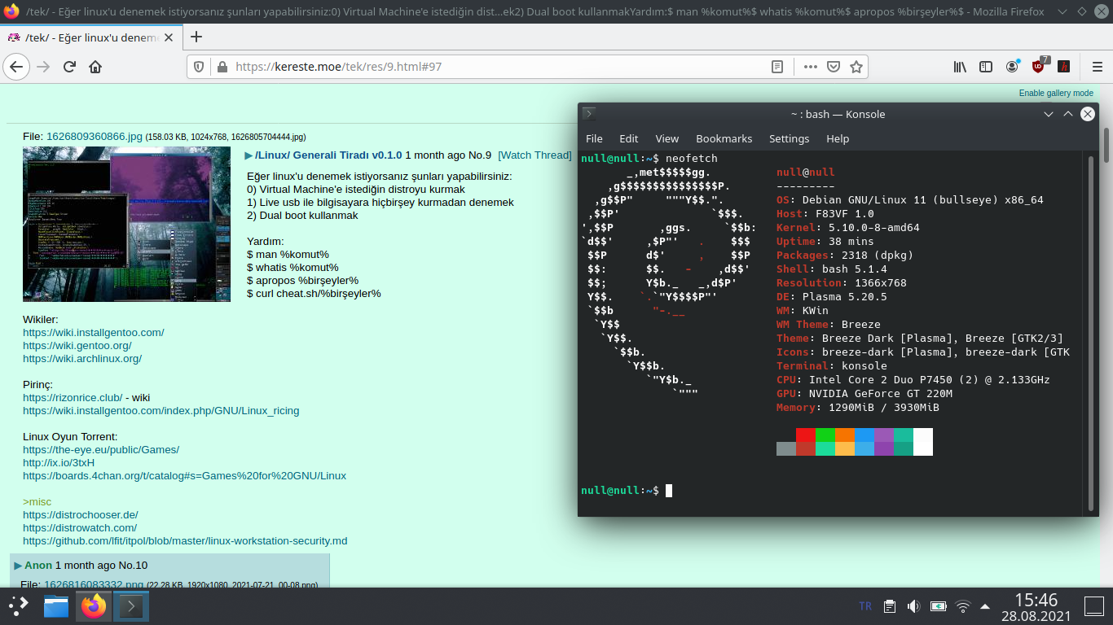
Task: Click the Firefox forward arrow
Action: (x=44, y=67)
